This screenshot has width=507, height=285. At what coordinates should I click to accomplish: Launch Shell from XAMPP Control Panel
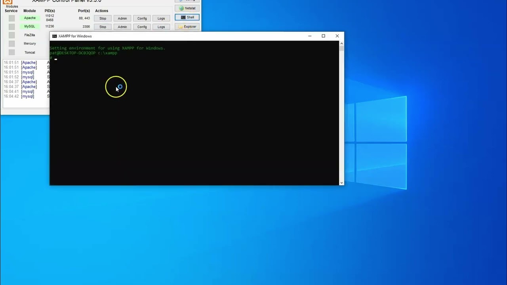click(187, 17)
